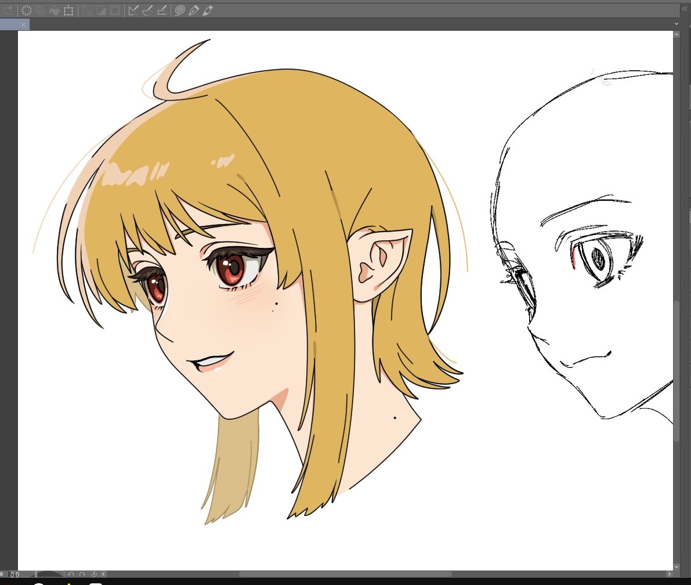Screen dimensions: 691x585
Task: Click the left chevron beside Reset Rotation
Action: (103, 574)
